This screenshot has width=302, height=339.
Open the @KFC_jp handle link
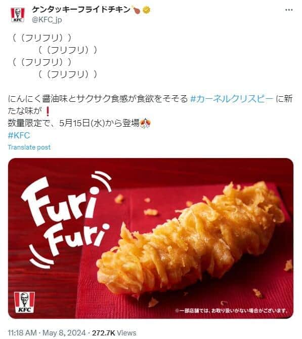pos(47,20)
